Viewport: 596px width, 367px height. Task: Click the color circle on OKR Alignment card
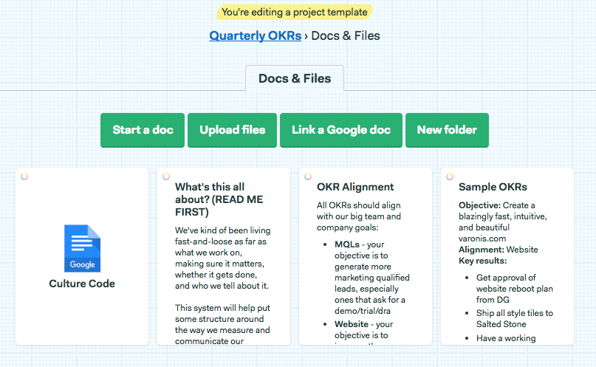point(308,176)
